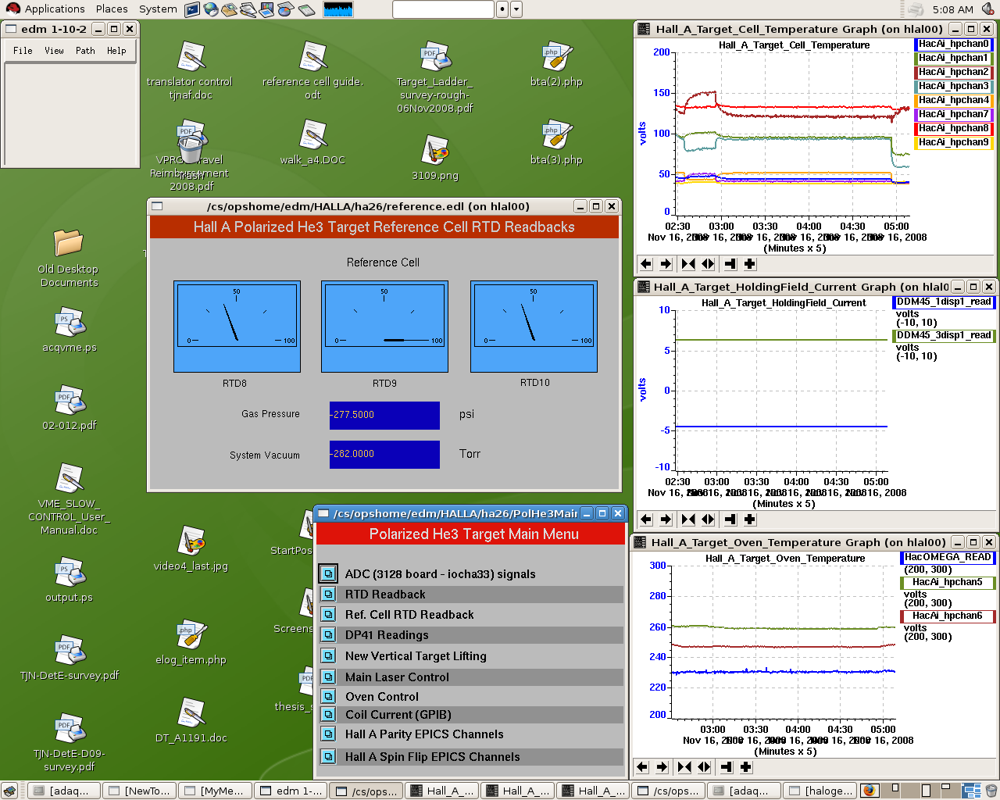The width and height of the screenshot is (1000, 800).
Task: Open View menu in edm 1-10-2 window
Action: pos(54,51)
